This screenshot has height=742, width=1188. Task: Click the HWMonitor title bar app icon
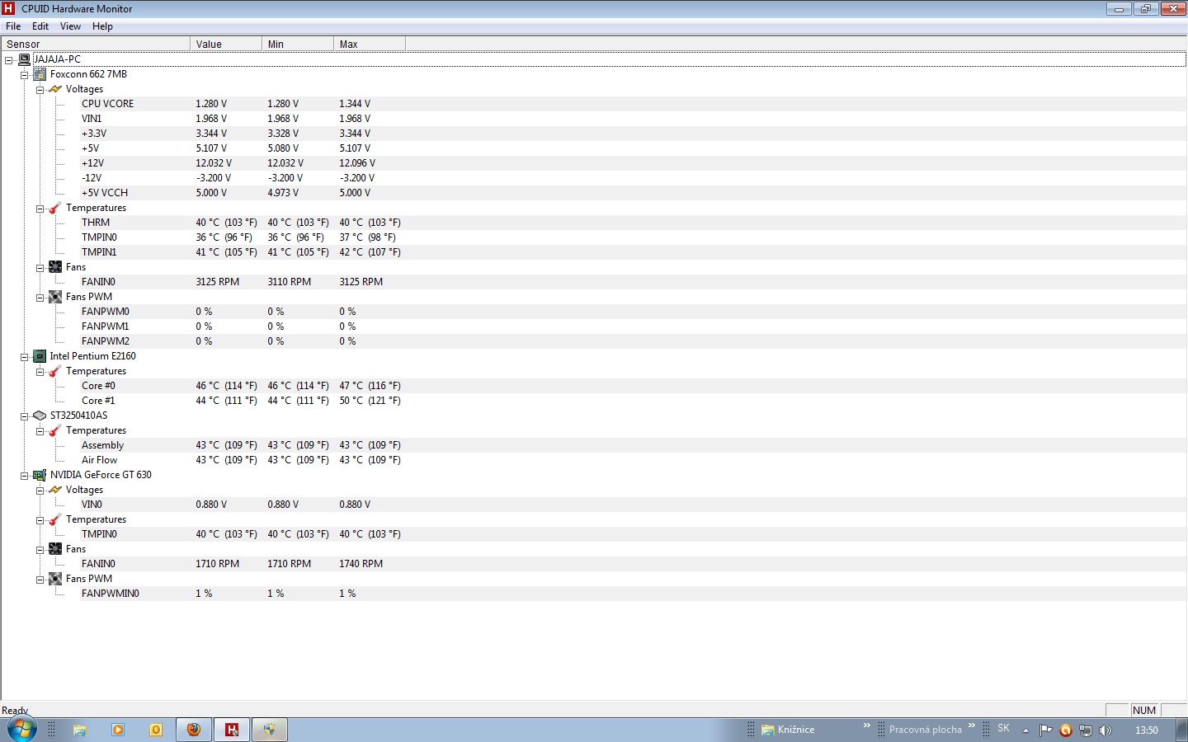pyautogui.click(x=8, y=8)
